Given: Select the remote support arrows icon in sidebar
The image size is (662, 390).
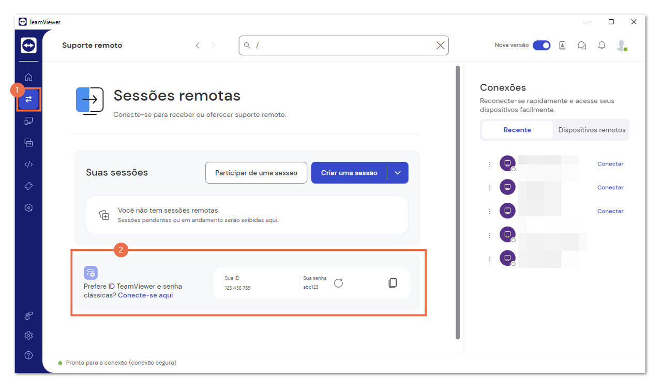Looking at the screenshot, I should point(28,99).
